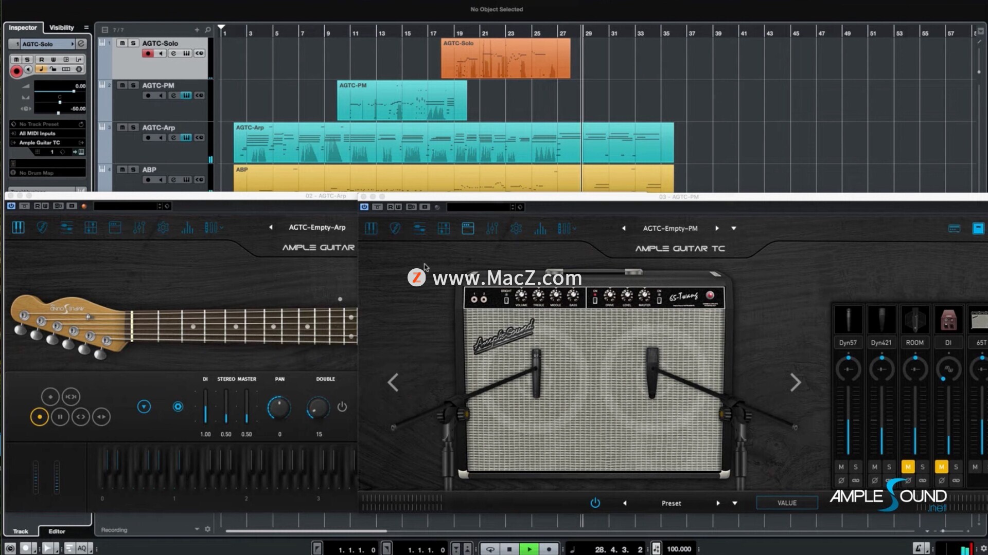This screenshot has width=988, height=555.
Task: Switch to the Editor tab
Action: coord(57,531)
